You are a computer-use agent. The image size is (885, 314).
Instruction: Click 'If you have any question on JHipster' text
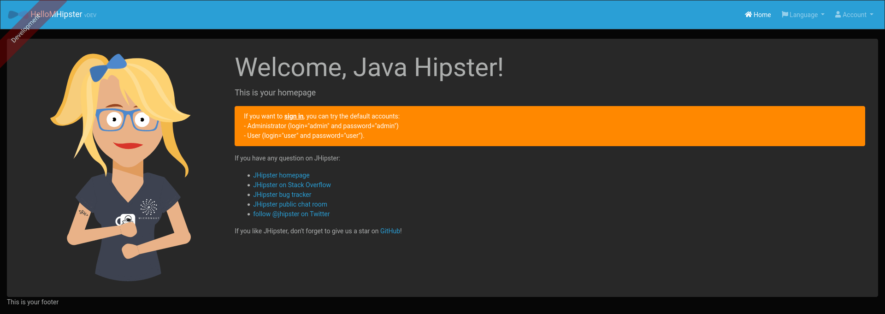click(288, 158)
